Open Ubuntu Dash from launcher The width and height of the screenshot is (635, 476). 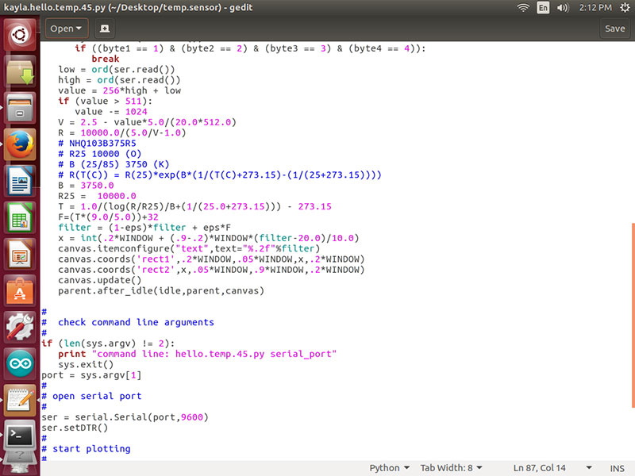19,34
